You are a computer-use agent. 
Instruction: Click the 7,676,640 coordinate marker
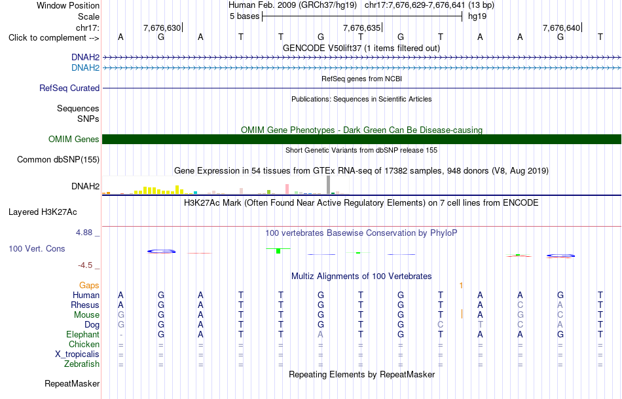(561, 28)
